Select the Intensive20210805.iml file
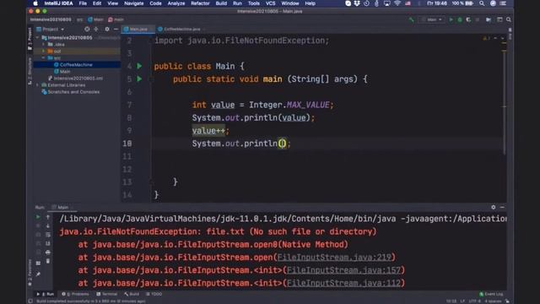The width and height of the screenshot is (540, 304). click(78, 79)
